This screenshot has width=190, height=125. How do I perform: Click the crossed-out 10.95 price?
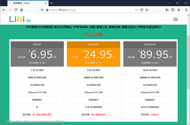(22, 57)
